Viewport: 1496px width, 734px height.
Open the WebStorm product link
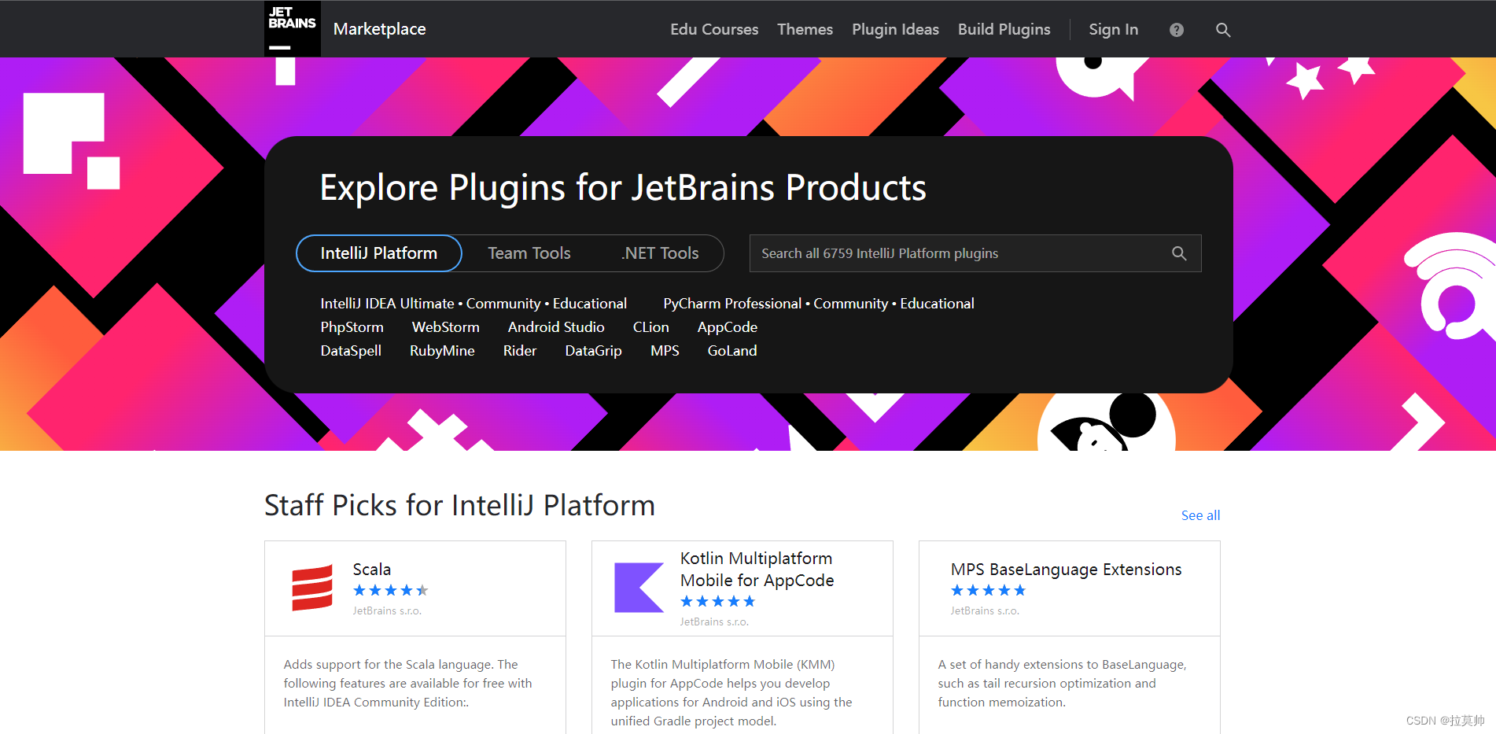(445, 327)
